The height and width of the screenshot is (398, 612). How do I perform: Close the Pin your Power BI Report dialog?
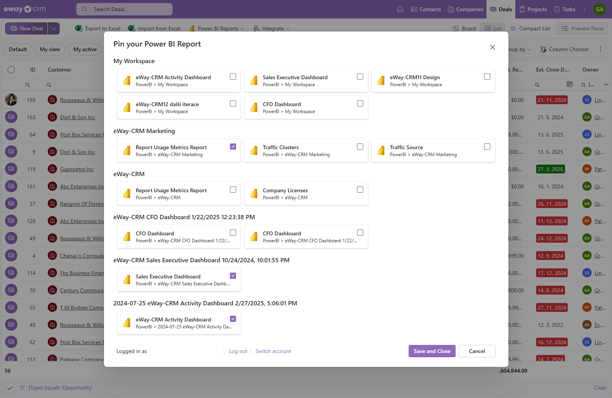[x=493, y=47]
